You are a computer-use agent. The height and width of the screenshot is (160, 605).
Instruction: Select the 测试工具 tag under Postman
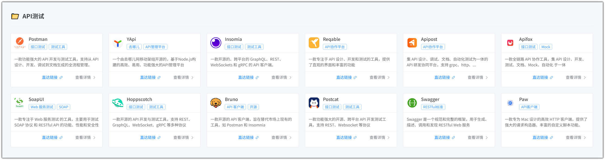(58, 47)
